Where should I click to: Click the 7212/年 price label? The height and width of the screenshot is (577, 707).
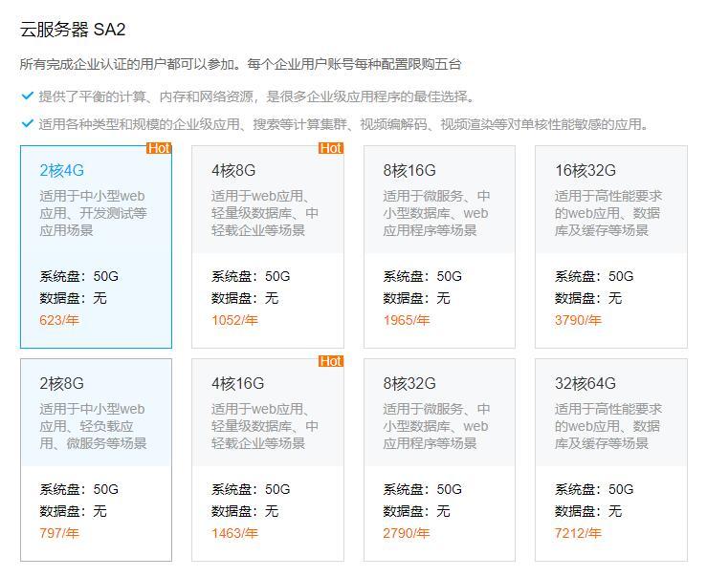578,533
